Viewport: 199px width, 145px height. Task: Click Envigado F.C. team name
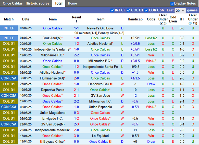coord(53,119)
